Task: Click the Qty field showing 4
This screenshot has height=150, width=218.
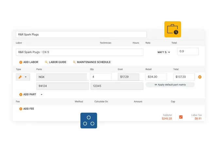Action: click(101, 77)
